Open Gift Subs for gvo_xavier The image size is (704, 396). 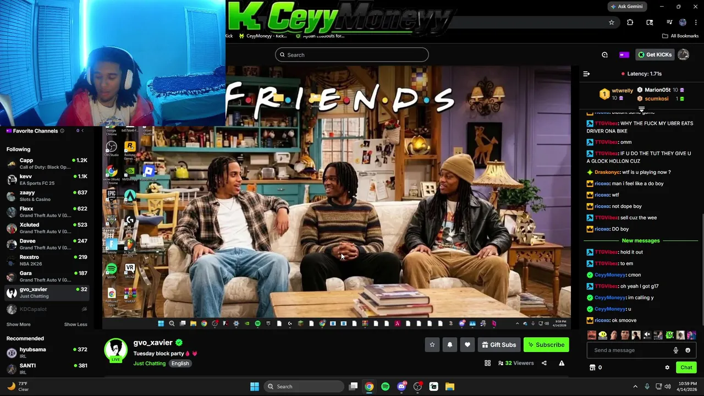pyautogui.click(x=499, y=345)
